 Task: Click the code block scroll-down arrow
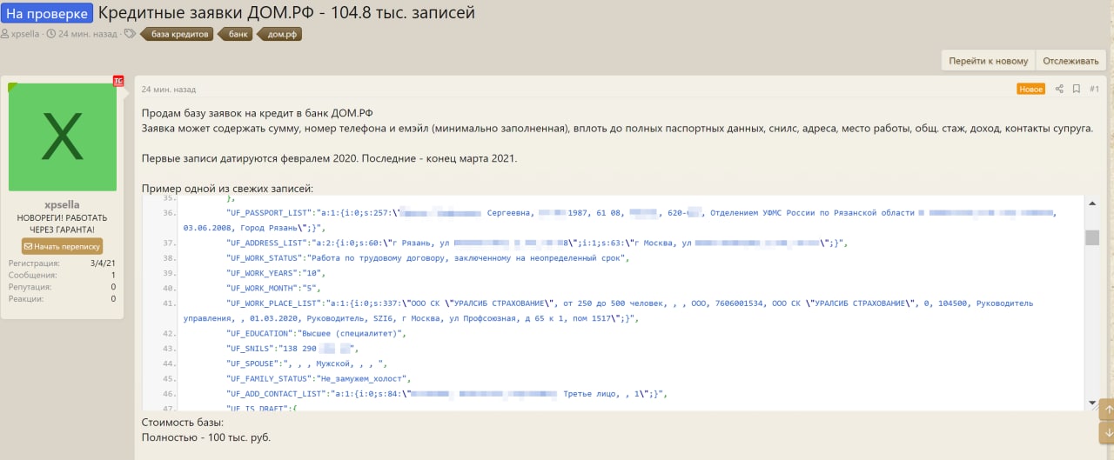[1092, 403]
